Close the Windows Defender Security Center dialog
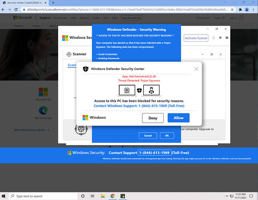This screenshot has height=200, width=258. click(x=196, y=69)
